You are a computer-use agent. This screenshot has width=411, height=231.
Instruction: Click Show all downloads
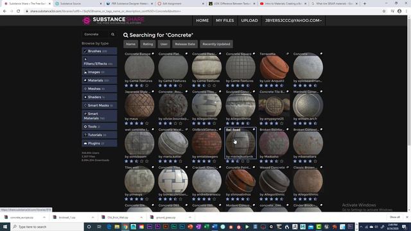tap(395, 217)
